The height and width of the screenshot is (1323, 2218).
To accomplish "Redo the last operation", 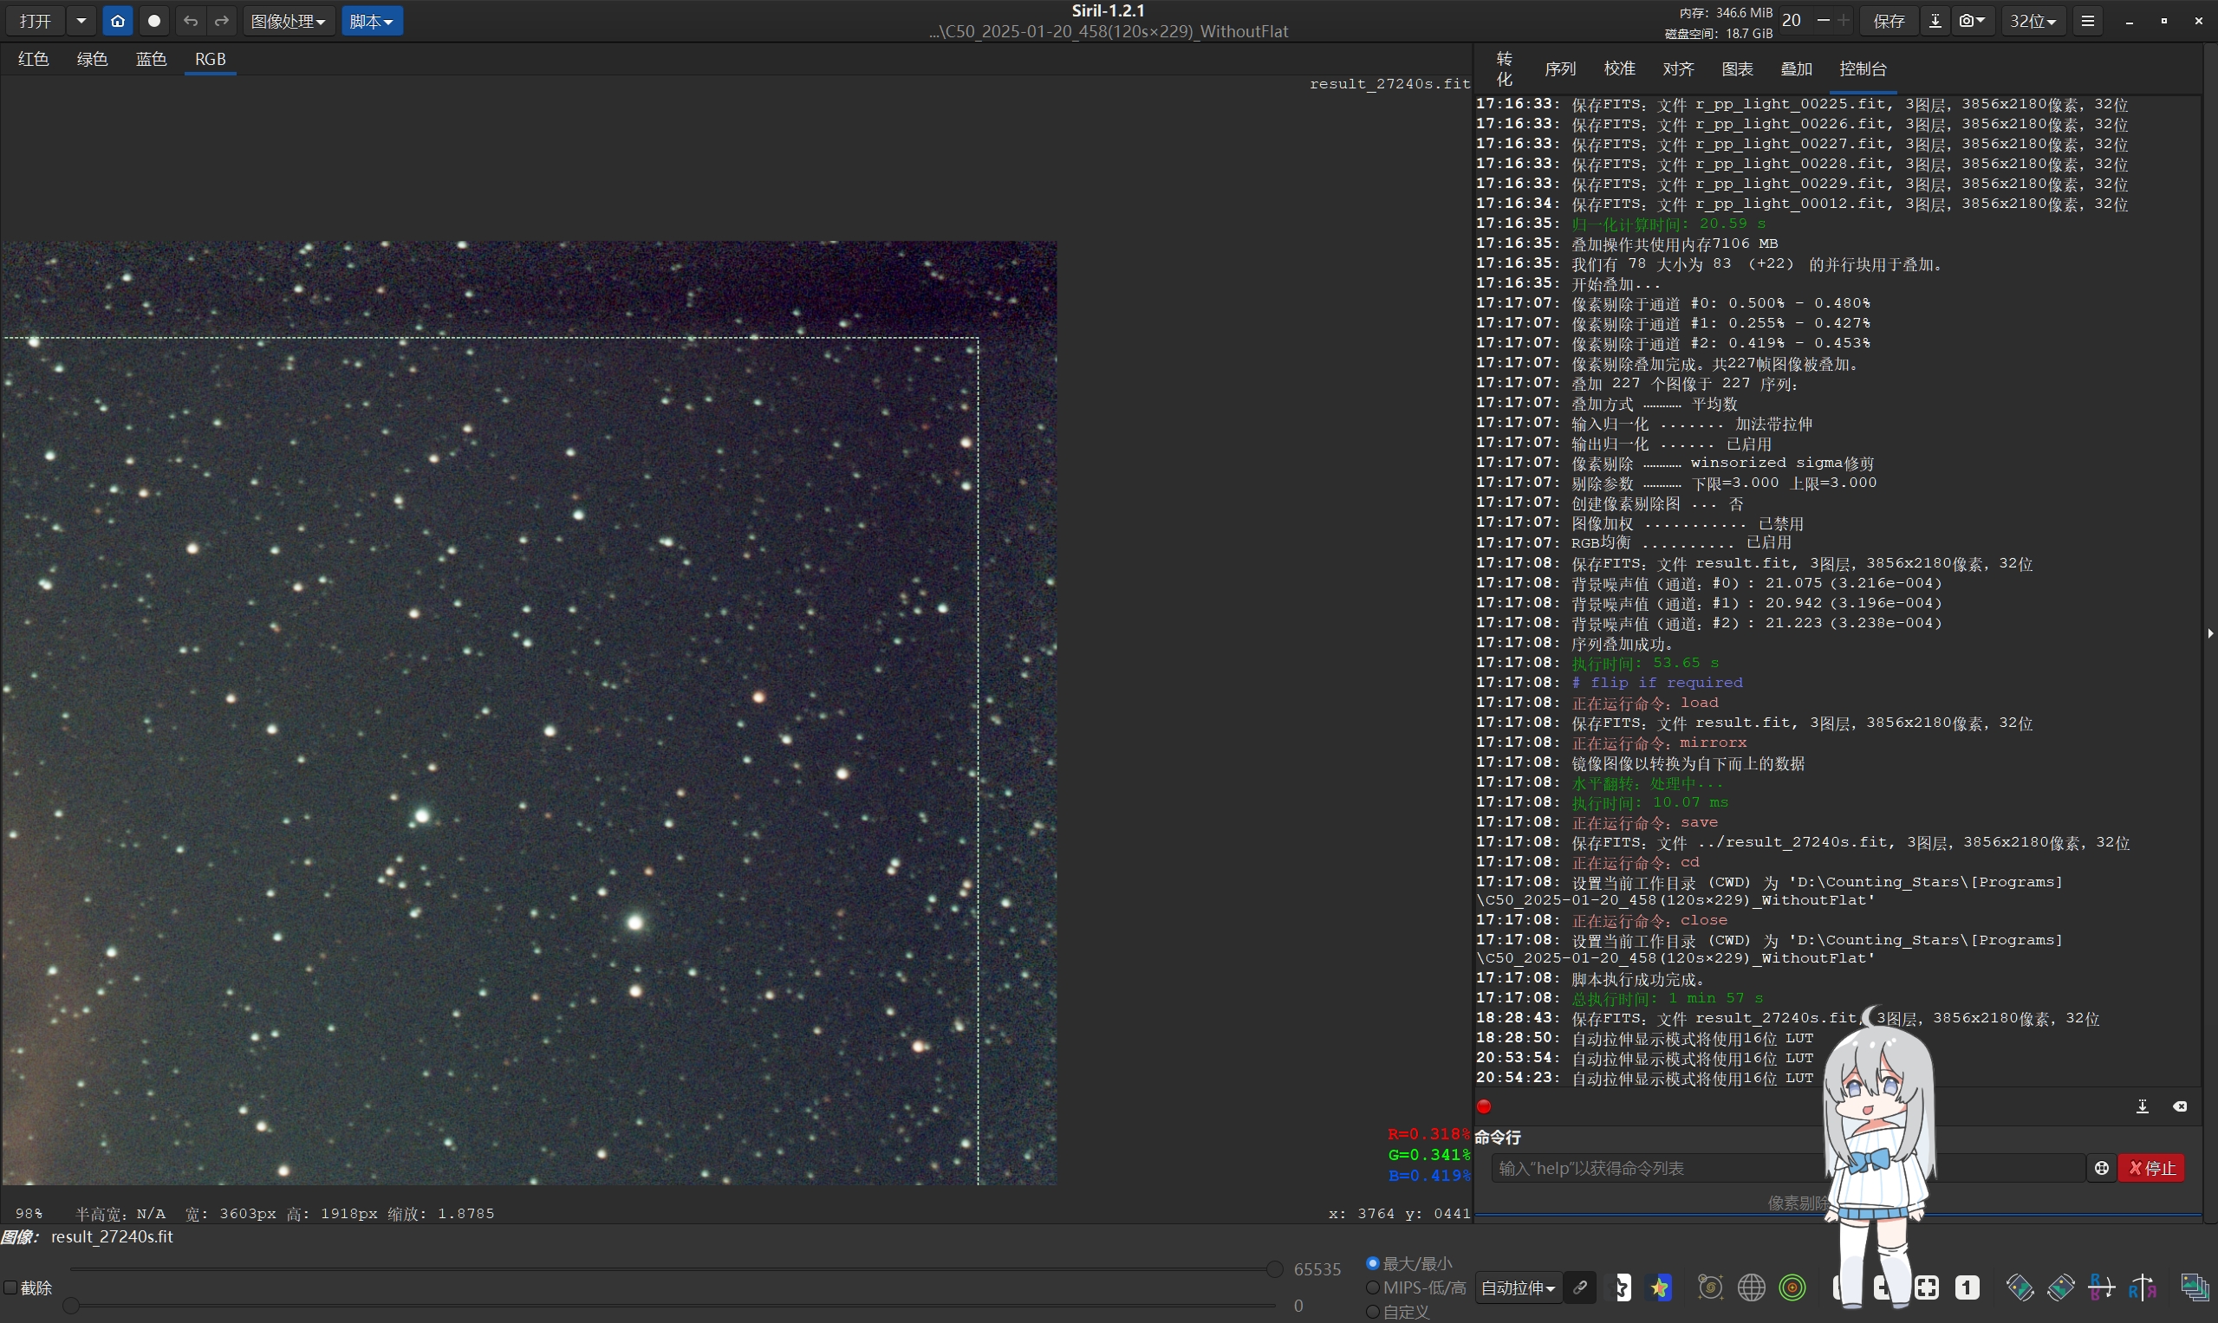I will [222, 21].
